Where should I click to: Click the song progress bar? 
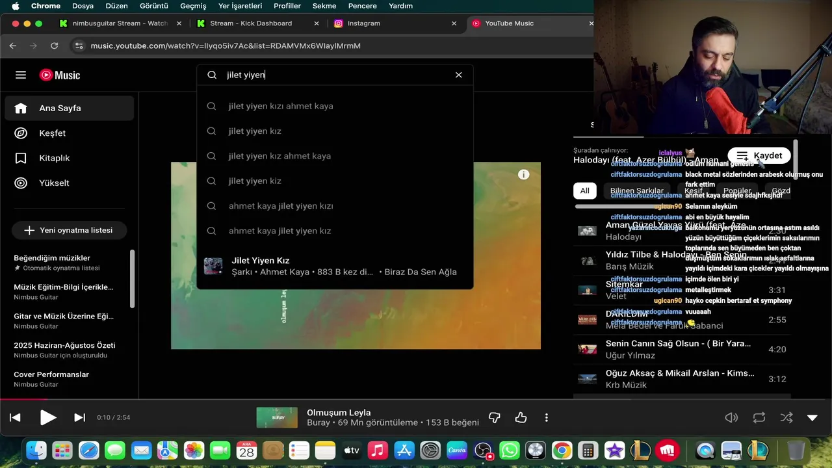(416, 399)
